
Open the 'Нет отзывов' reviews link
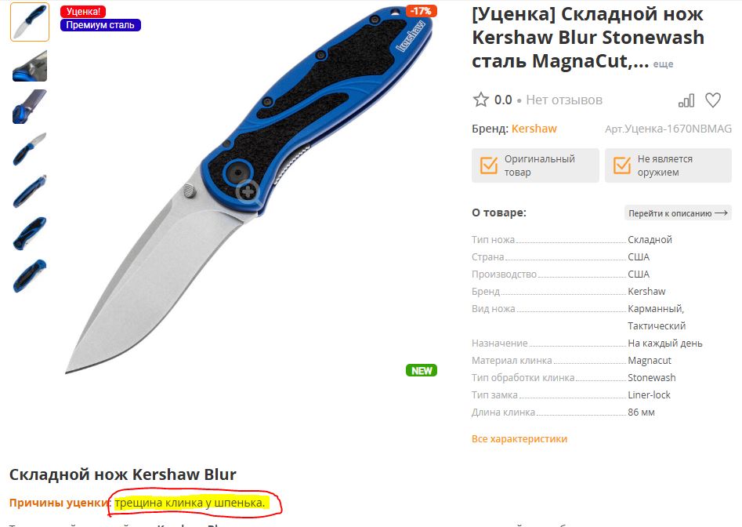click(564, 100)
